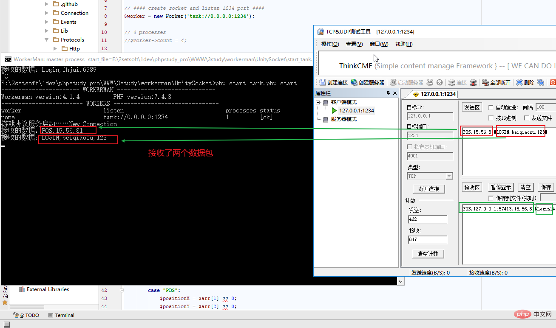Toggle the 按16进制 hex mode checkbox
This screenshot has width=556, height=328.
[x=491, y=118]
